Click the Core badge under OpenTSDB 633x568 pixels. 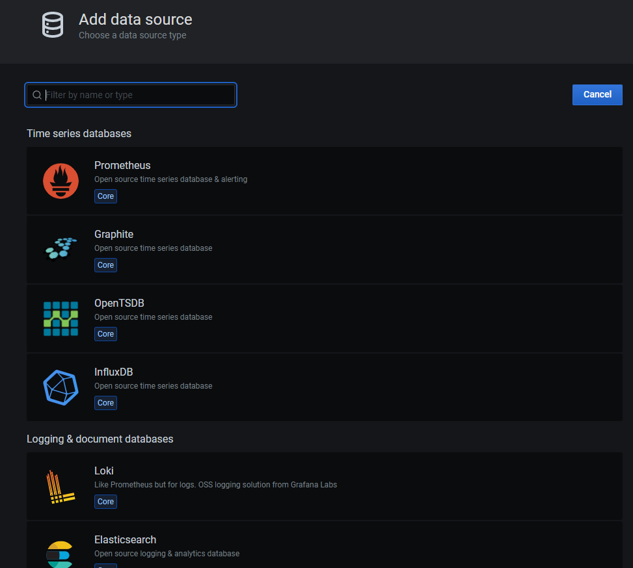pyautogui.click(x=106, y=334)
